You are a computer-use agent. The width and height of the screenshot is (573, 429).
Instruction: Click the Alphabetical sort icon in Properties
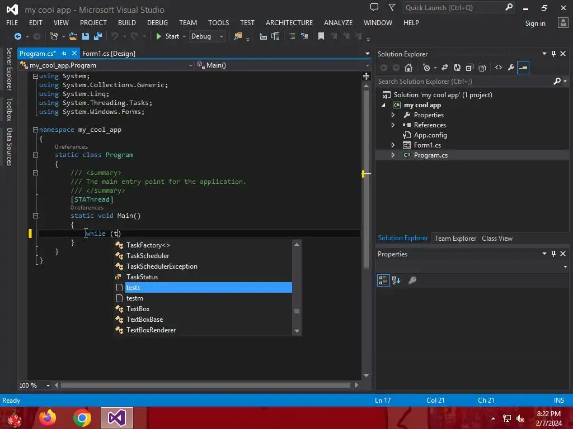coord(396,280)
